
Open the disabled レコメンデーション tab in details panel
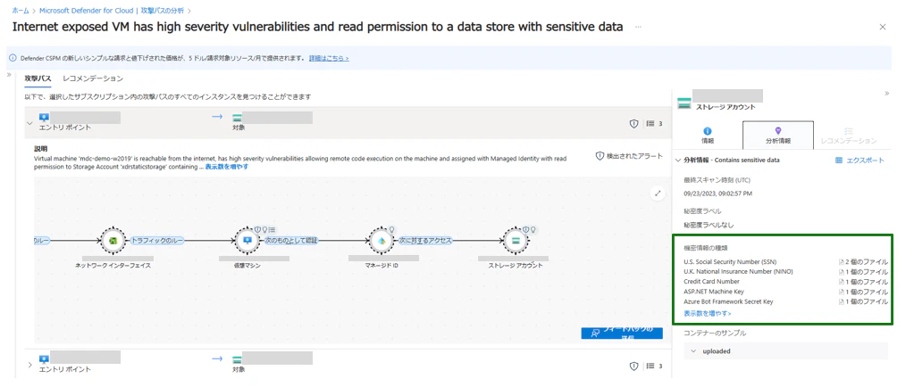point(848,136)
